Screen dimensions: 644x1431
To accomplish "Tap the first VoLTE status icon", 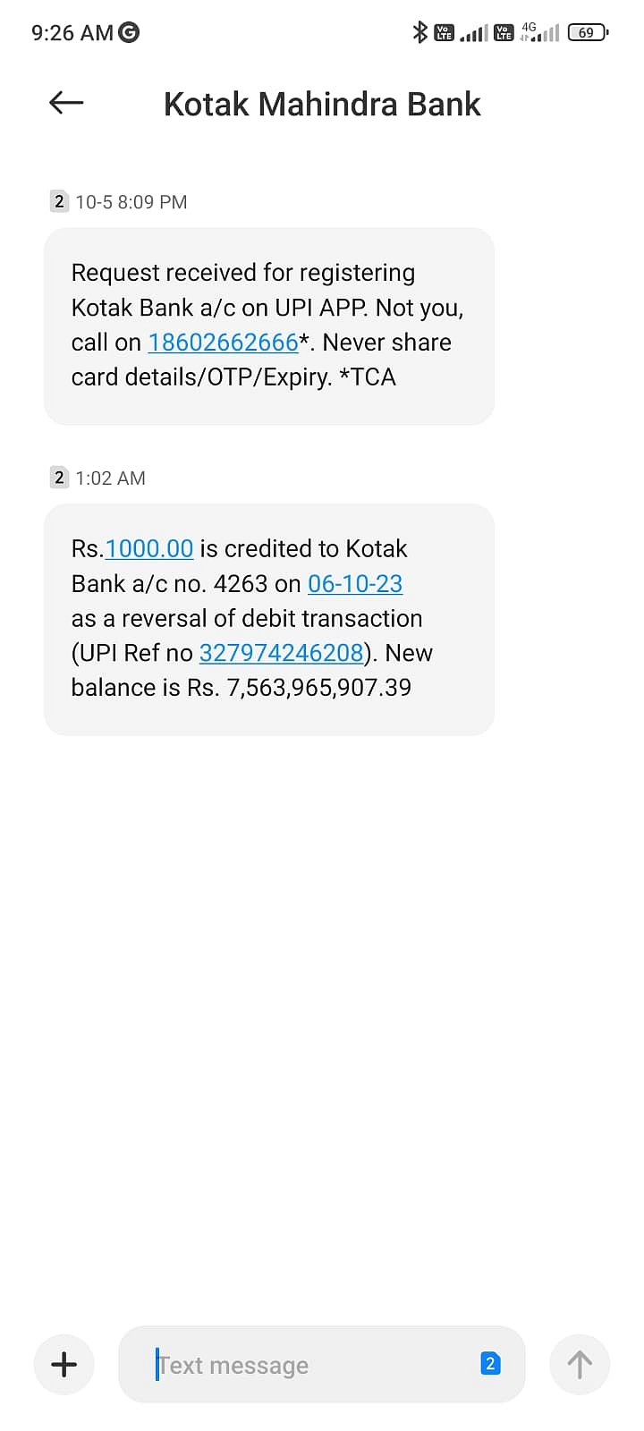I will point(444,33).
